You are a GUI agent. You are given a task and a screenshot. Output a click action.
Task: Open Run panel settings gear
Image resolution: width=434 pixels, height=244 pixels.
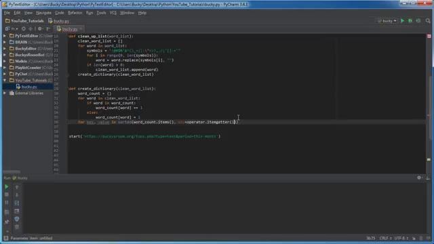click(419, 178)
